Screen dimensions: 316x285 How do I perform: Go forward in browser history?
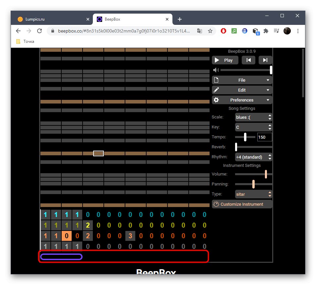pyautogui.click(x=29, y=31)
